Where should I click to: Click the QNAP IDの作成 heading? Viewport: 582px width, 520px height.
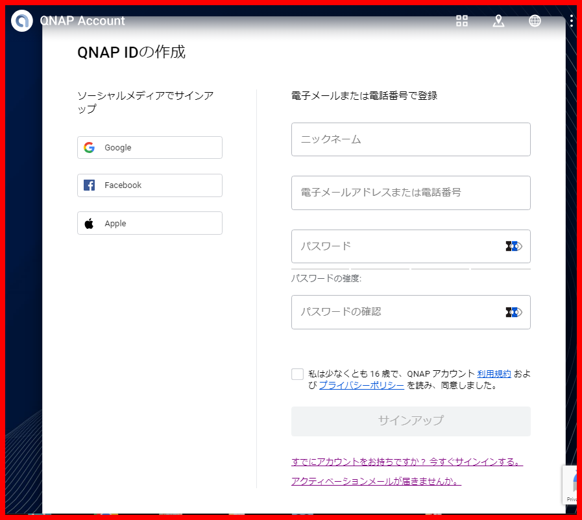click(131, 53)
